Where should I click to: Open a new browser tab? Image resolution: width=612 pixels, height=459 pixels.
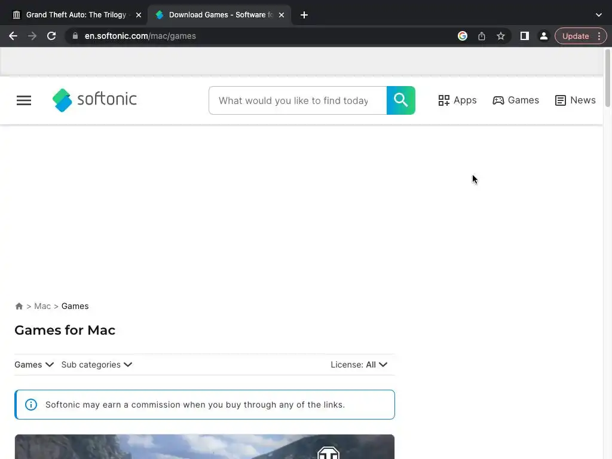coord(304,15)
